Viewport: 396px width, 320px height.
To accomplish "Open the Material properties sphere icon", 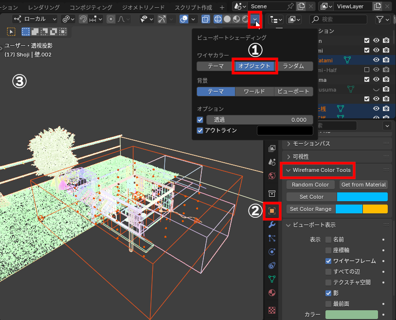I will point(271,293).
